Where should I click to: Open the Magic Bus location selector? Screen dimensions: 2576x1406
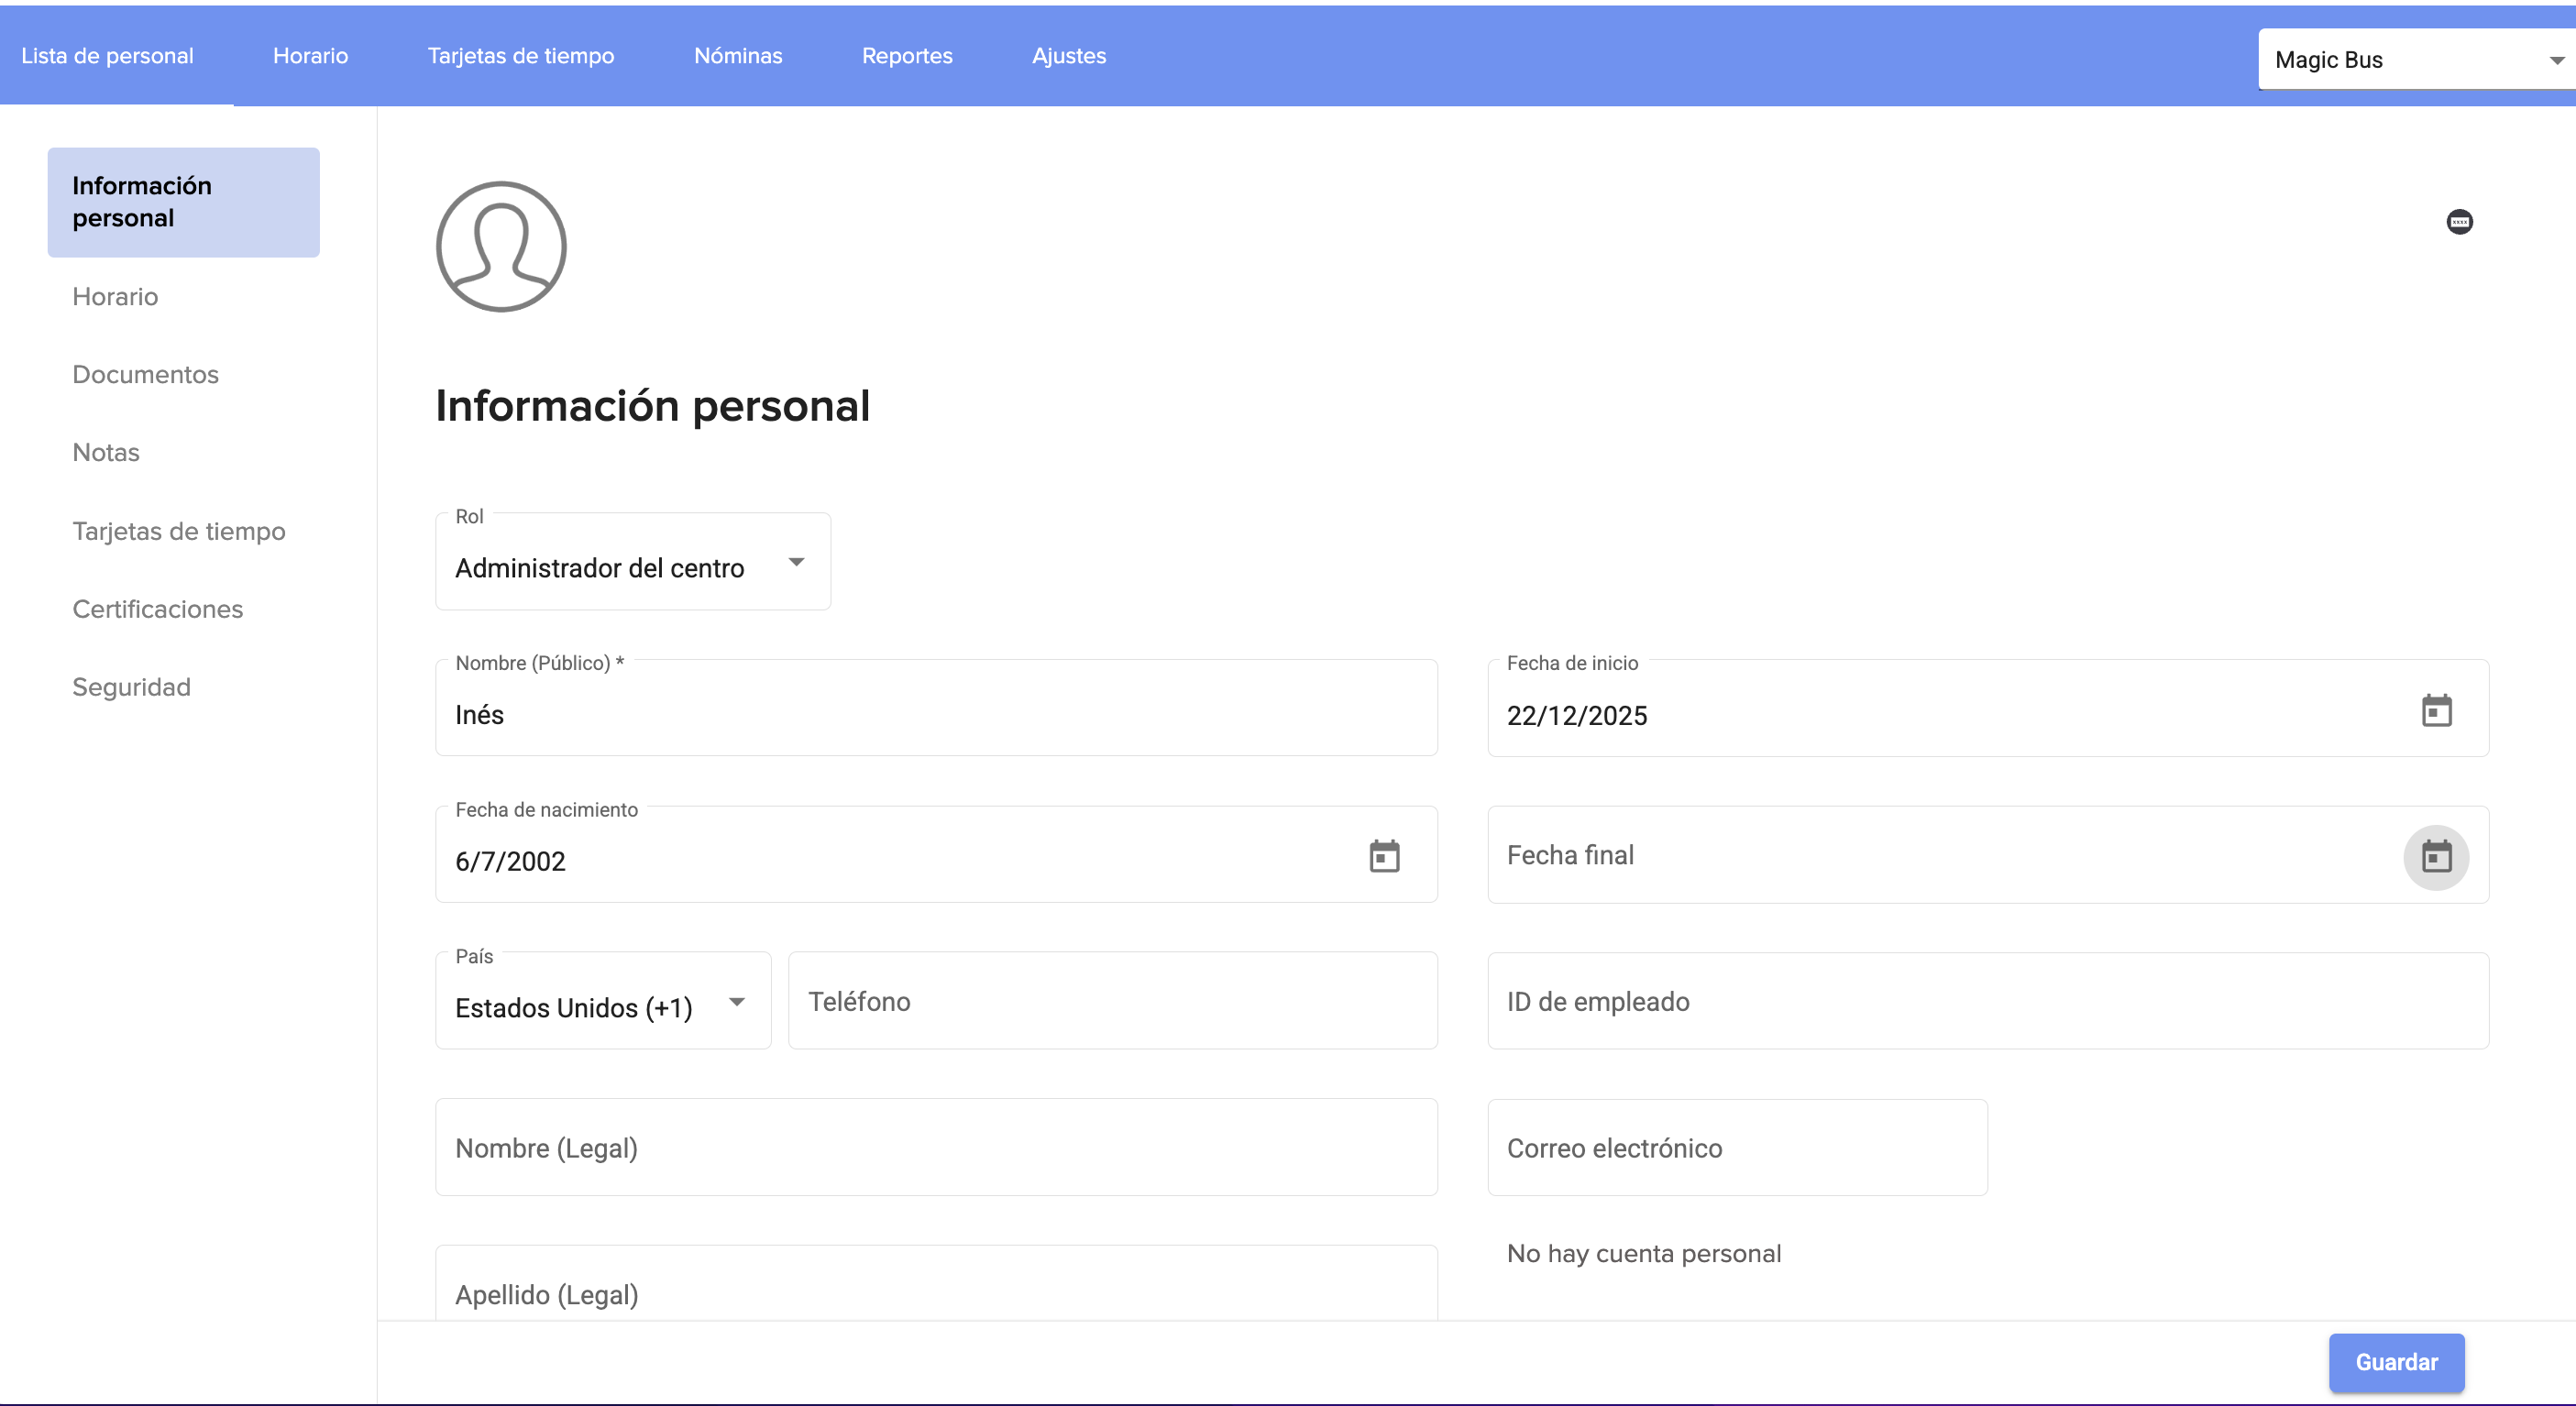(2414, 60)
